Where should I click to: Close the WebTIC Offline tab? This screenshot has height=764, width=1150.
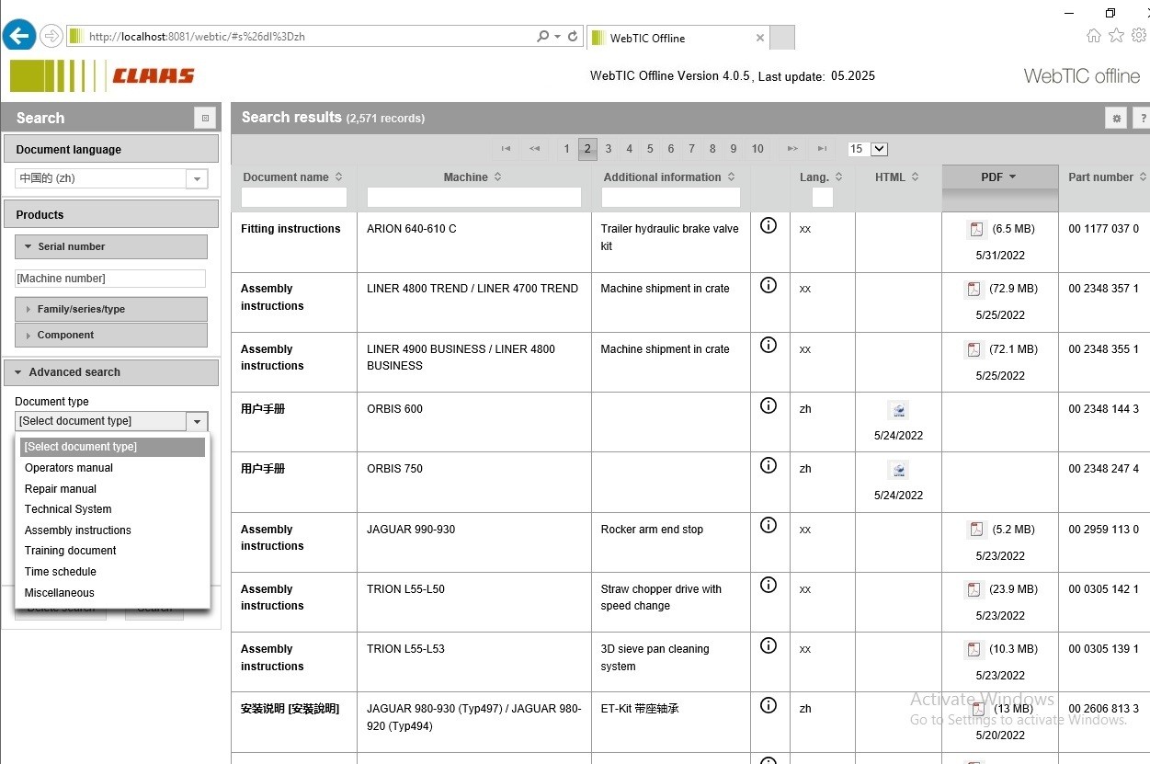[759, 38]
